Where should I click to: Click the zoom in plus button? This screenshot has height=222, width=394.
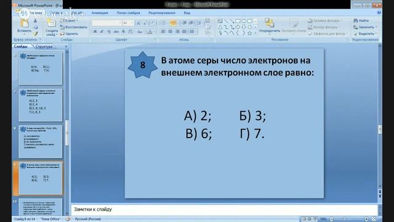(x=367, y=220)
